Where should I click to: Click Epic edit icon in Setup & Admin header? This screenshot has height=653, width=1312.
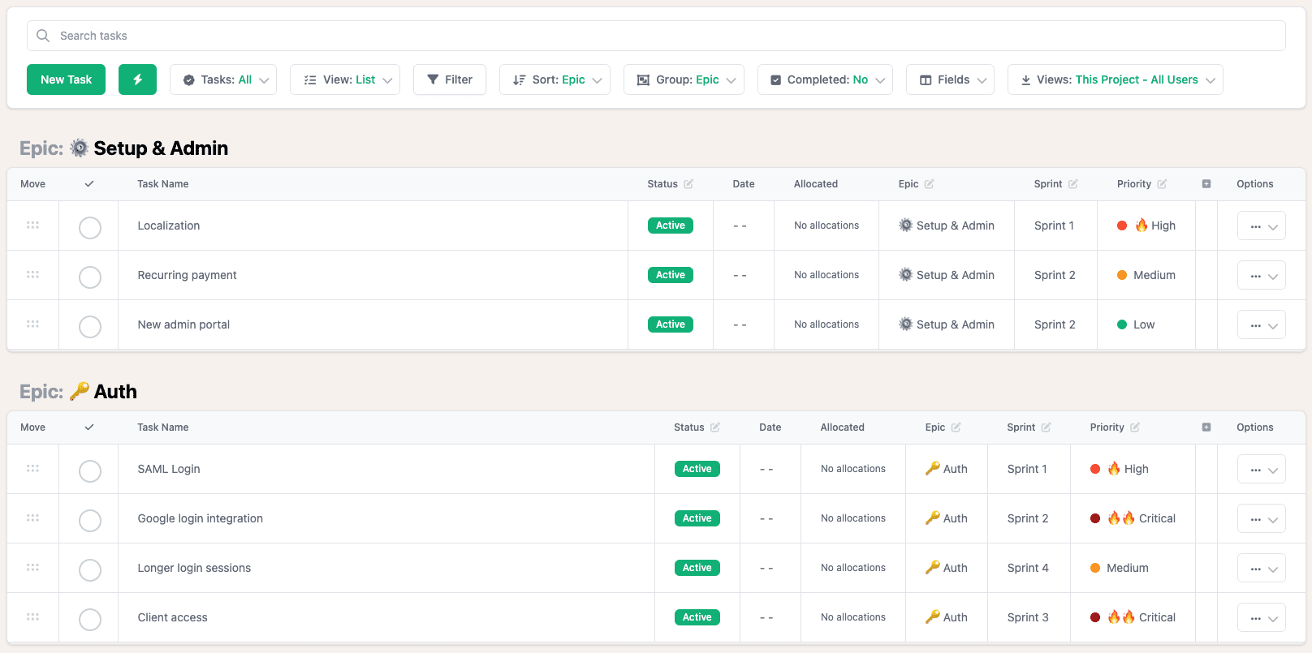[x=929, y=184]
